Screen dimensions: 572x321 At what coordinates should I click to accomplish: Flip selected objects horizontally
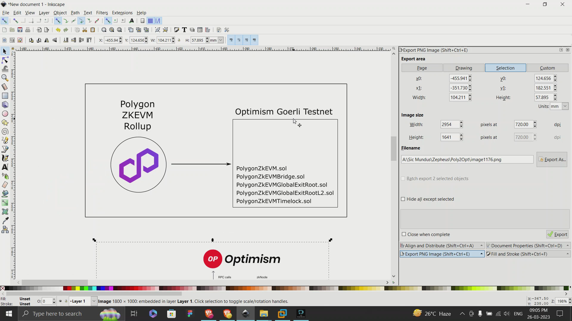pyautogui.click(x=47, y=40)
